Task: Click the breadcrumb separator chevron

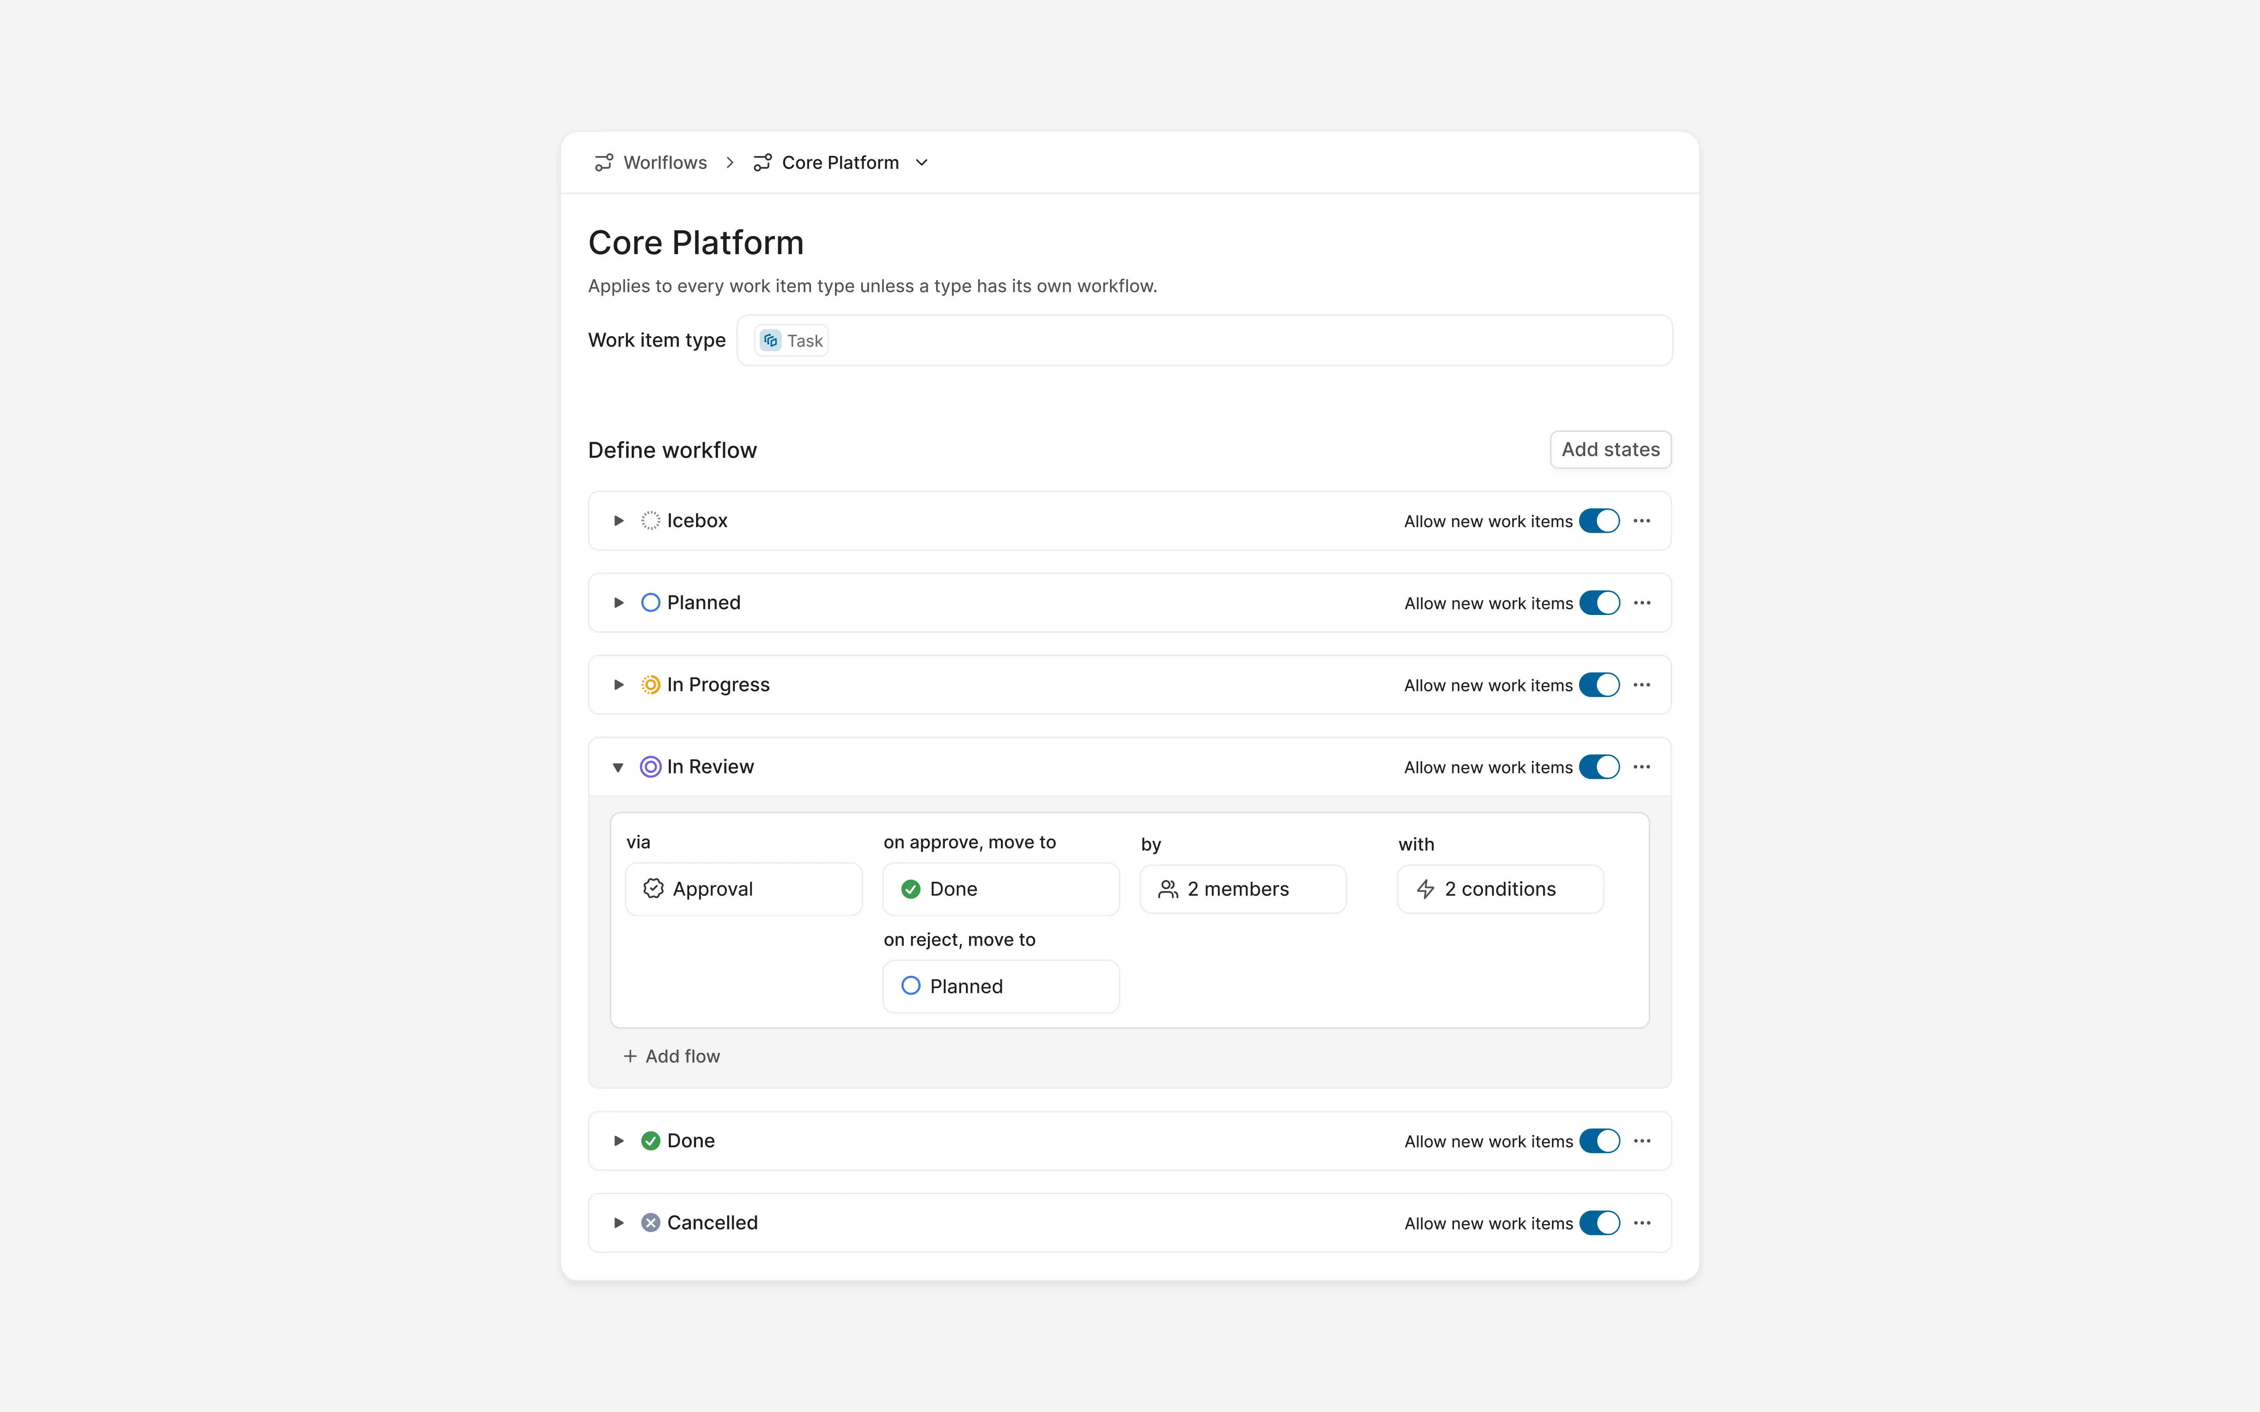Action: point(730,162)
